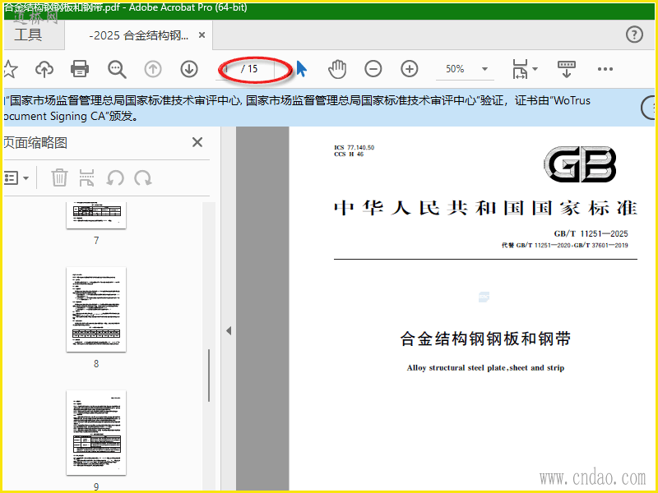Select the page 9 thumbnail
The image size is (658, 493).
pos(96,433)
